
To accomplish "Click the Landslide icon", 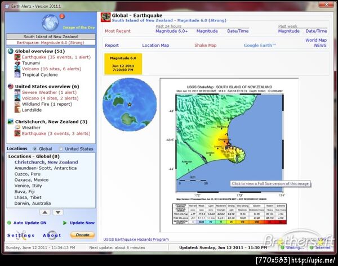I will tap(17, 110).
